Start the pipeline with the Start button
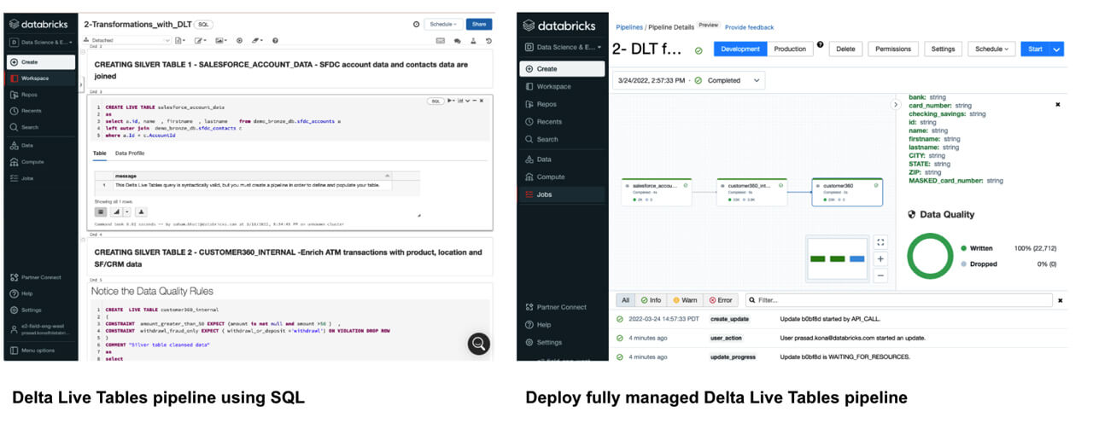The height and width of the screenshot is (429, 1093). 1036,49
